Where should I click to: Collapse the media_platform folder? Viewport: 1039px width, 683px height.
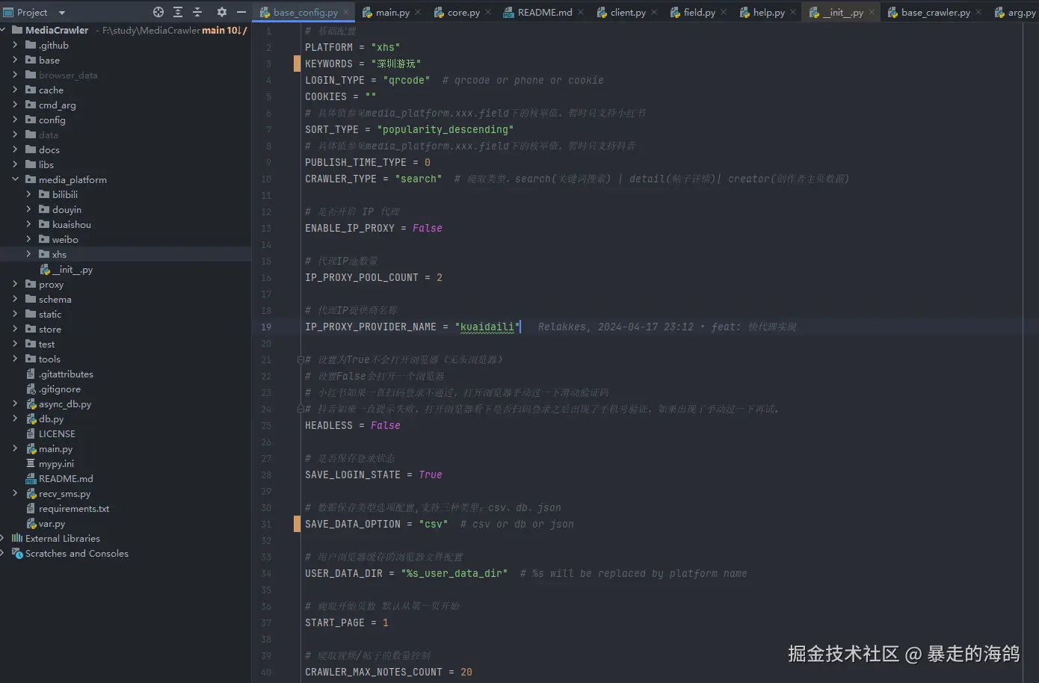[15, 179]
